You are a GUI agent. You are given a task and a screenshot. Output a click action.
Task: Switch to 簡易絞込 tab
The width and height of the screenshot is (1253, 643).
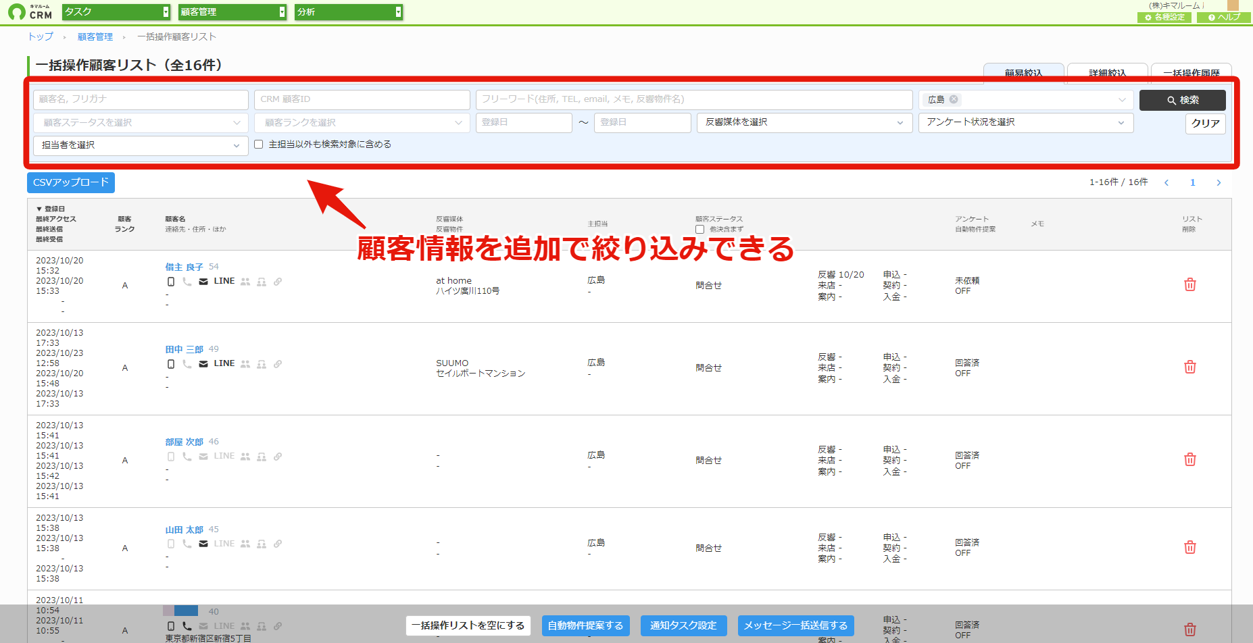point(1023,73)
